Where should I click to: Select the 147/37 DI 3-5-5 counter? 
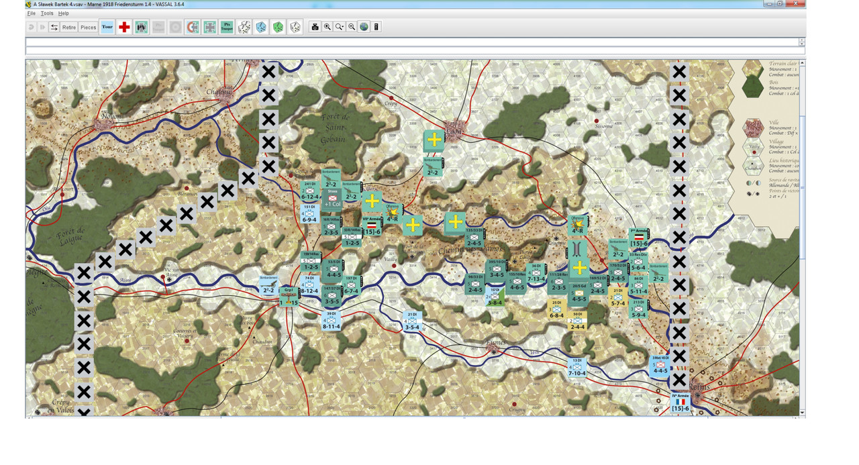(331, 297)
